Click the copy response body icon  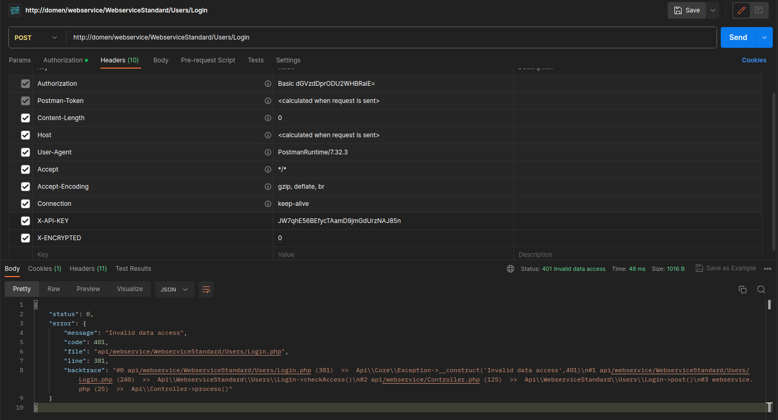[743, 290]
